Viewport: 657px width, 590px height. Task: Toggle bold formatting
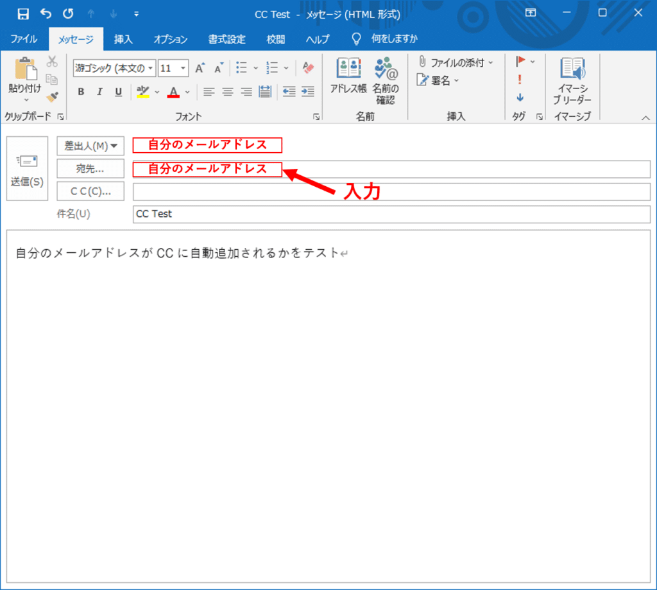click(80, 91)
